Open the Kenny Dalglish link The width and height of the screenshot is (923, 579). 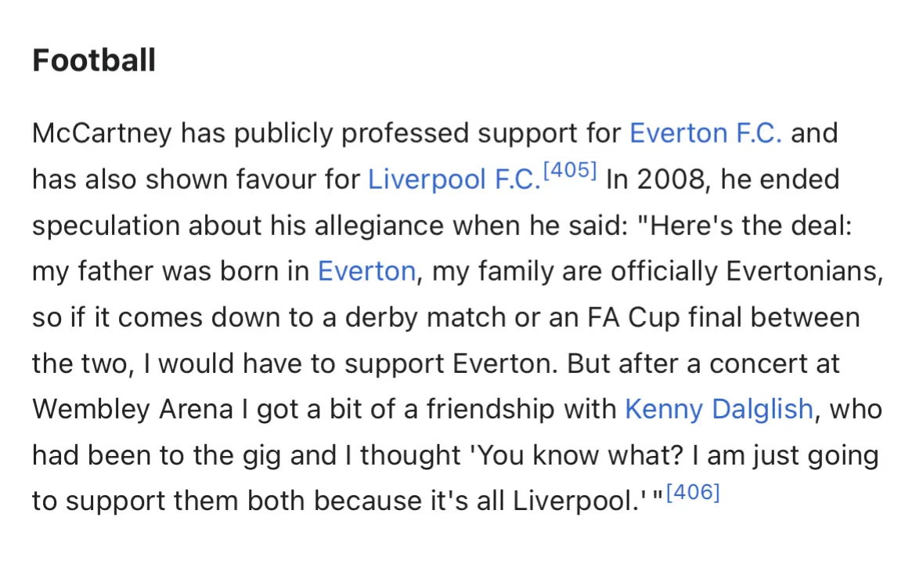pyautogui.click(x=719, y=409)
